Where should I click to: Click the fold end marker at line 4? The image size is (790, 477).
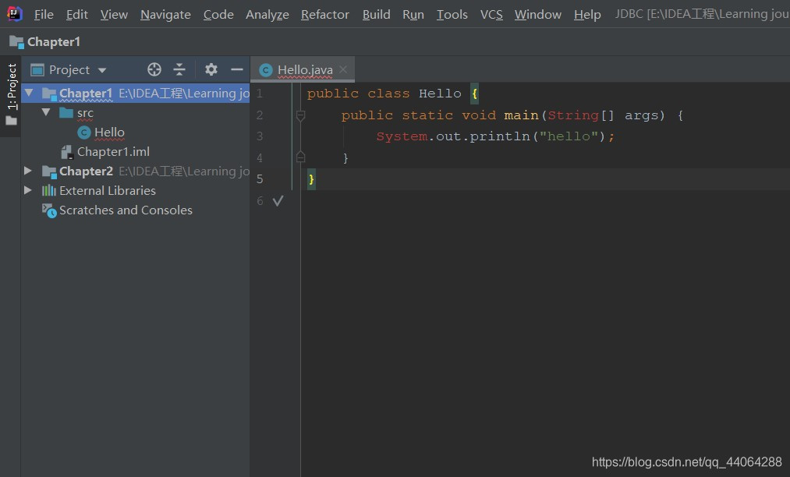[x=300, y=157]
